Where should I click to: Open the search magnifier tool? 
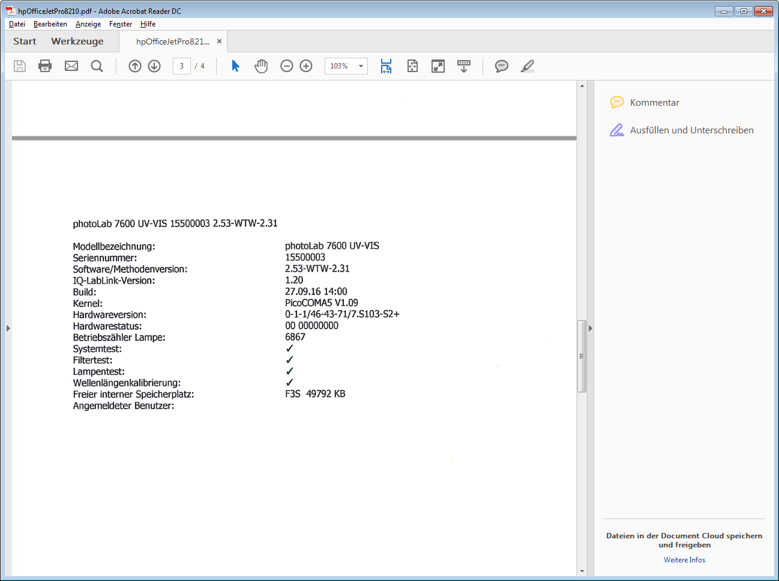[x=97, y=66]
